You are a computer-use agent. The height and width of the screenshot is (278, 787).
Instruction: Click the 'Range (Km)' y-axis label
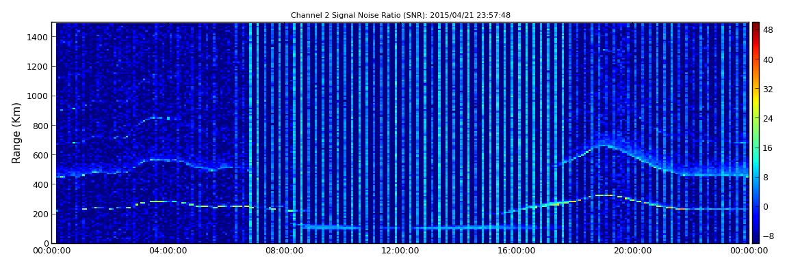16,133
